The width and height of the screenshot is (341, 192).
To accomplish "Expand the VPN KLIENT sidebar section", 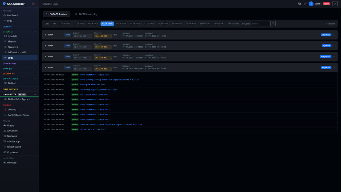I will tap(19, 64).
